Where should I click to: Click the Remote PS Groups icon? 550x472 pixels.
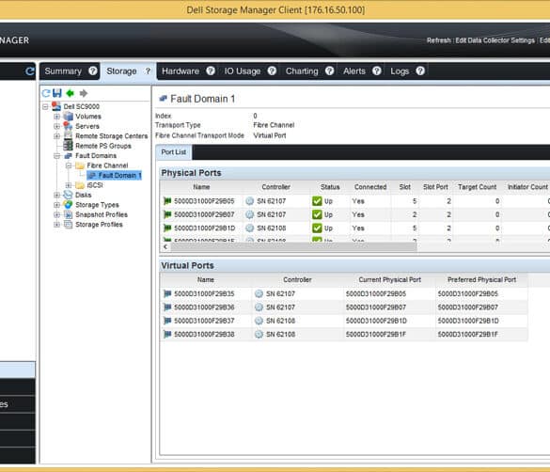pos(68,146)
